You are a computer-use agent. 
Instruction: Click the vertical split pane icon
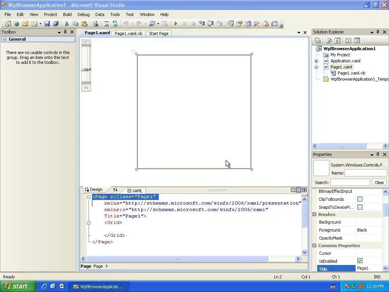(293, 190)
